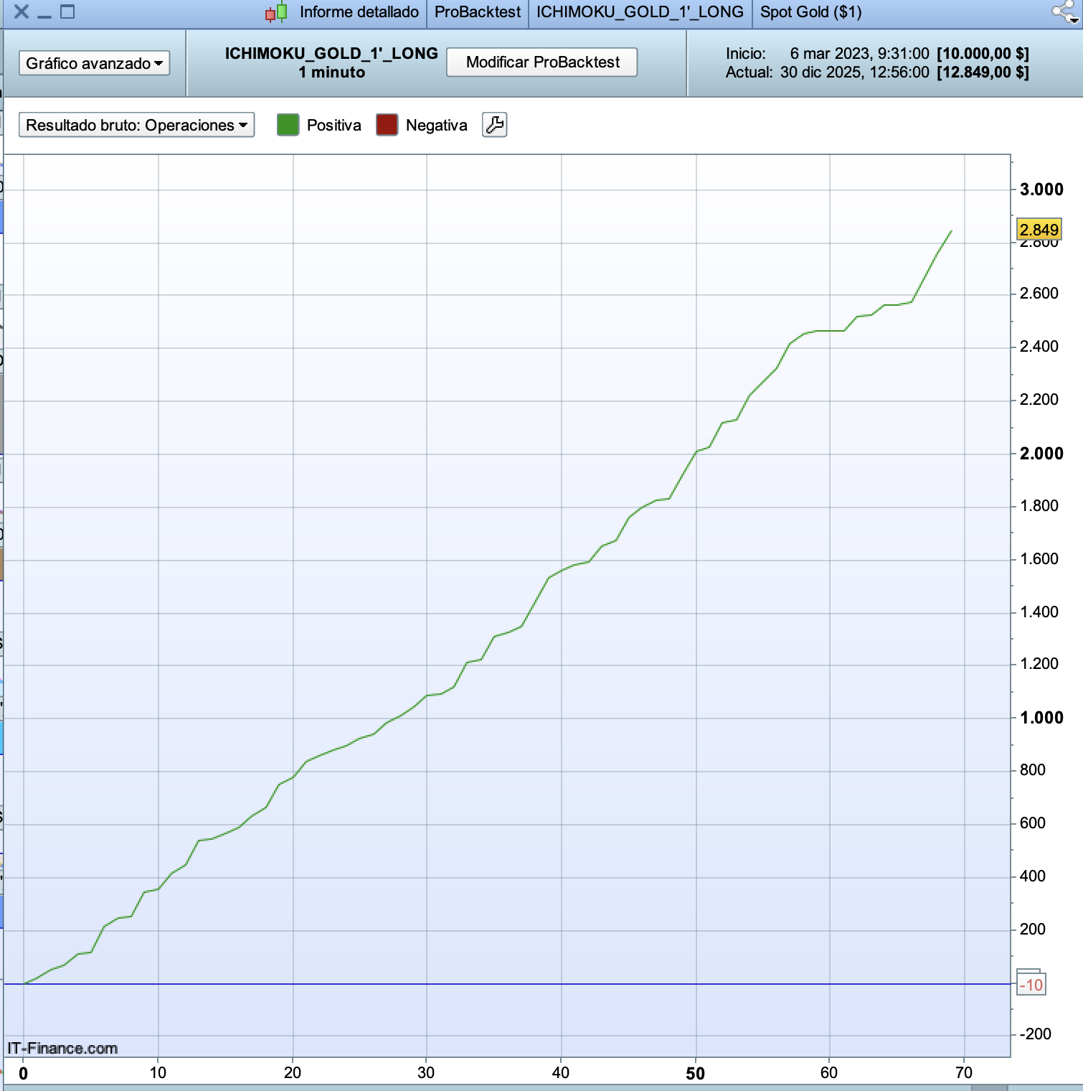1083x1091 pixels.
Task: Open the IT-Finance.com watermark link
Action: (x=62, y=1048)
